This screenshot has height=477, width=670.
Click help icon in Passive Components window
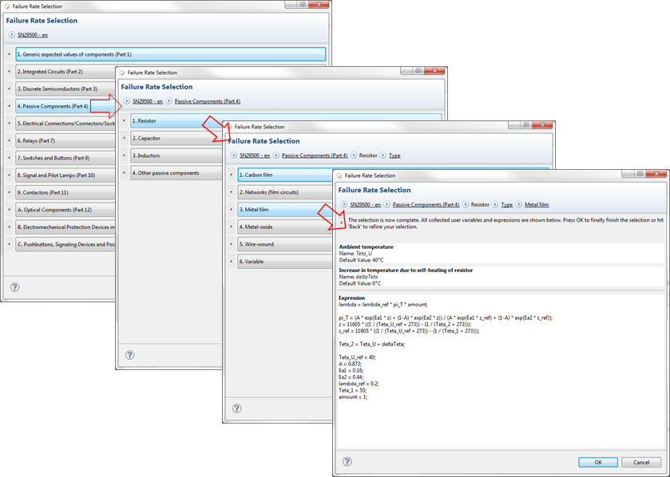pyautogui.click(x=130, y=355)
